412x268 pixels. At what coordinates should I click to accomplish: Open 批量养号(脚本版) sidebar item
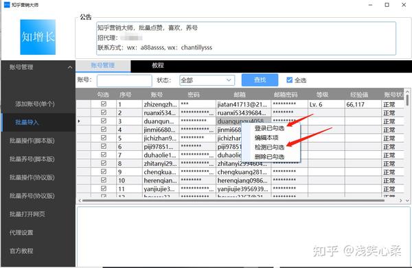click(32, 159)
